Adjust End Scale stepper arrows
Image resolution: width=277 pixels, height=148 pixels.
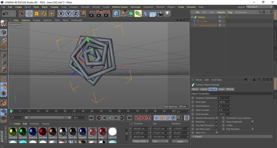tap(230, 102)
